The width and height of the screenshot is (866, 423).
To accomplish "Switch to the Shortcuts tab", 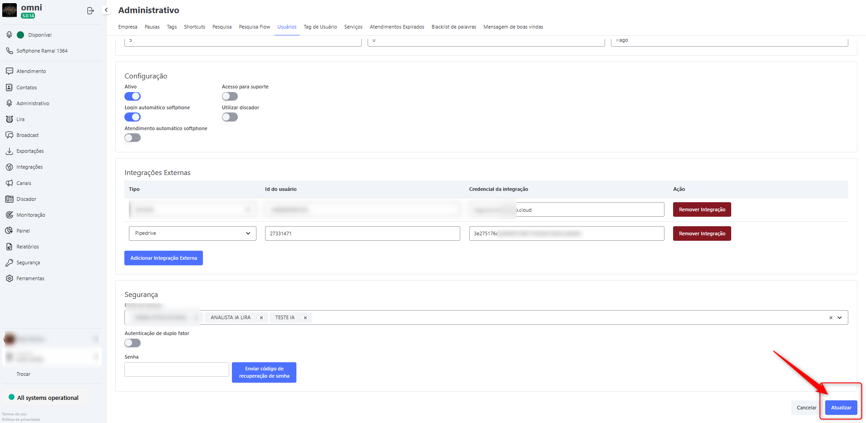I will point(194,27).
